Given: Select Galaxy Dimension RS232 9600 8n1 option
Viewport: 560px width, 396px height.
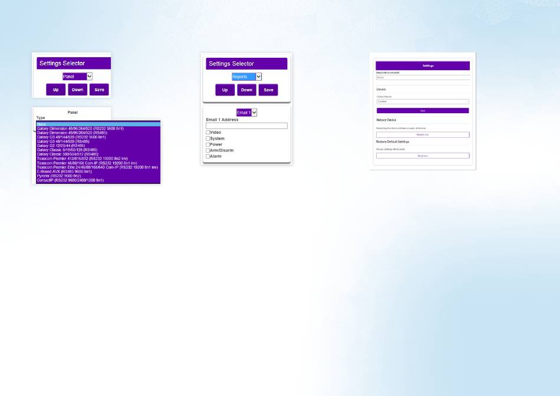Looking at the screenshot, I should tap(98, 128).
